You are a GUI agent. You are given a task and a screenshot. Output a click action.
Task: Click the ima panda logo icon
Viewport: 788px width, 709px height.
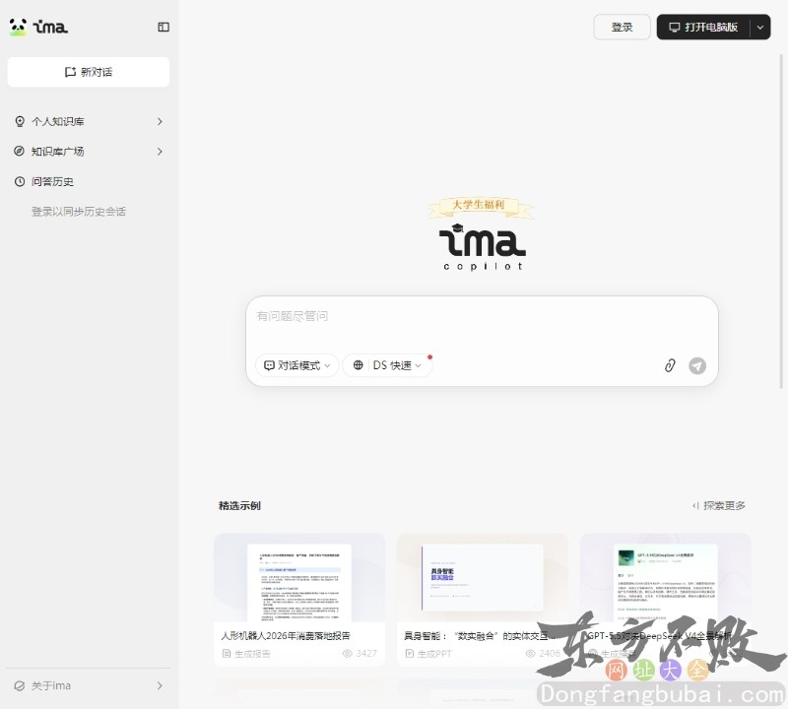pos(18,27)
